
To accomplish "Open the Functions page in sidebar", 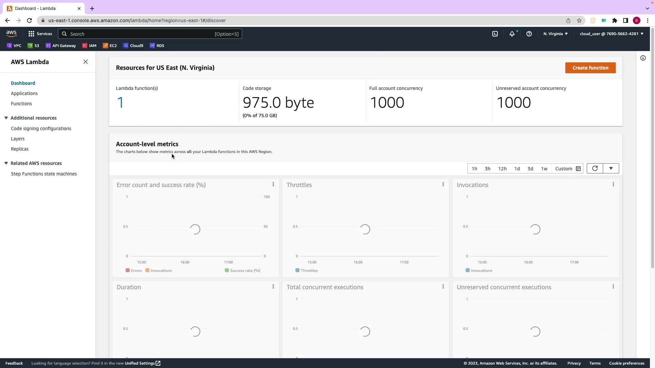I will [21, 104].
